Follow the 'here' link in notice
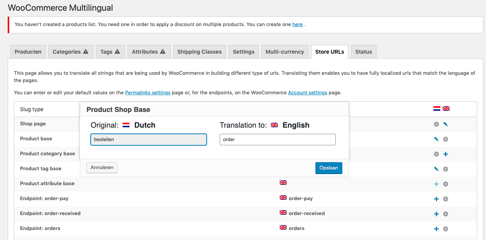 tap(297, 25)
